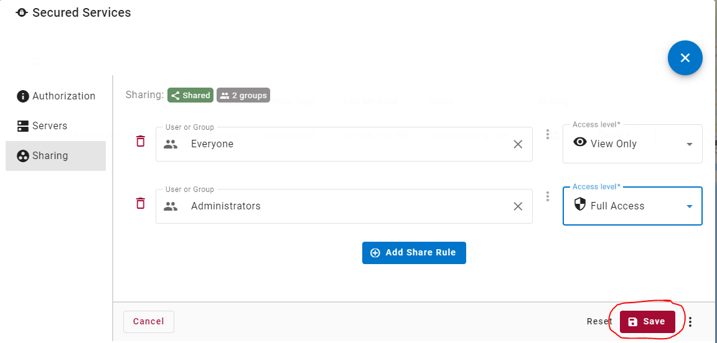Screen dimensions: 717x343
Task: Delete the Everyone share rule
Action: point(141,142)
